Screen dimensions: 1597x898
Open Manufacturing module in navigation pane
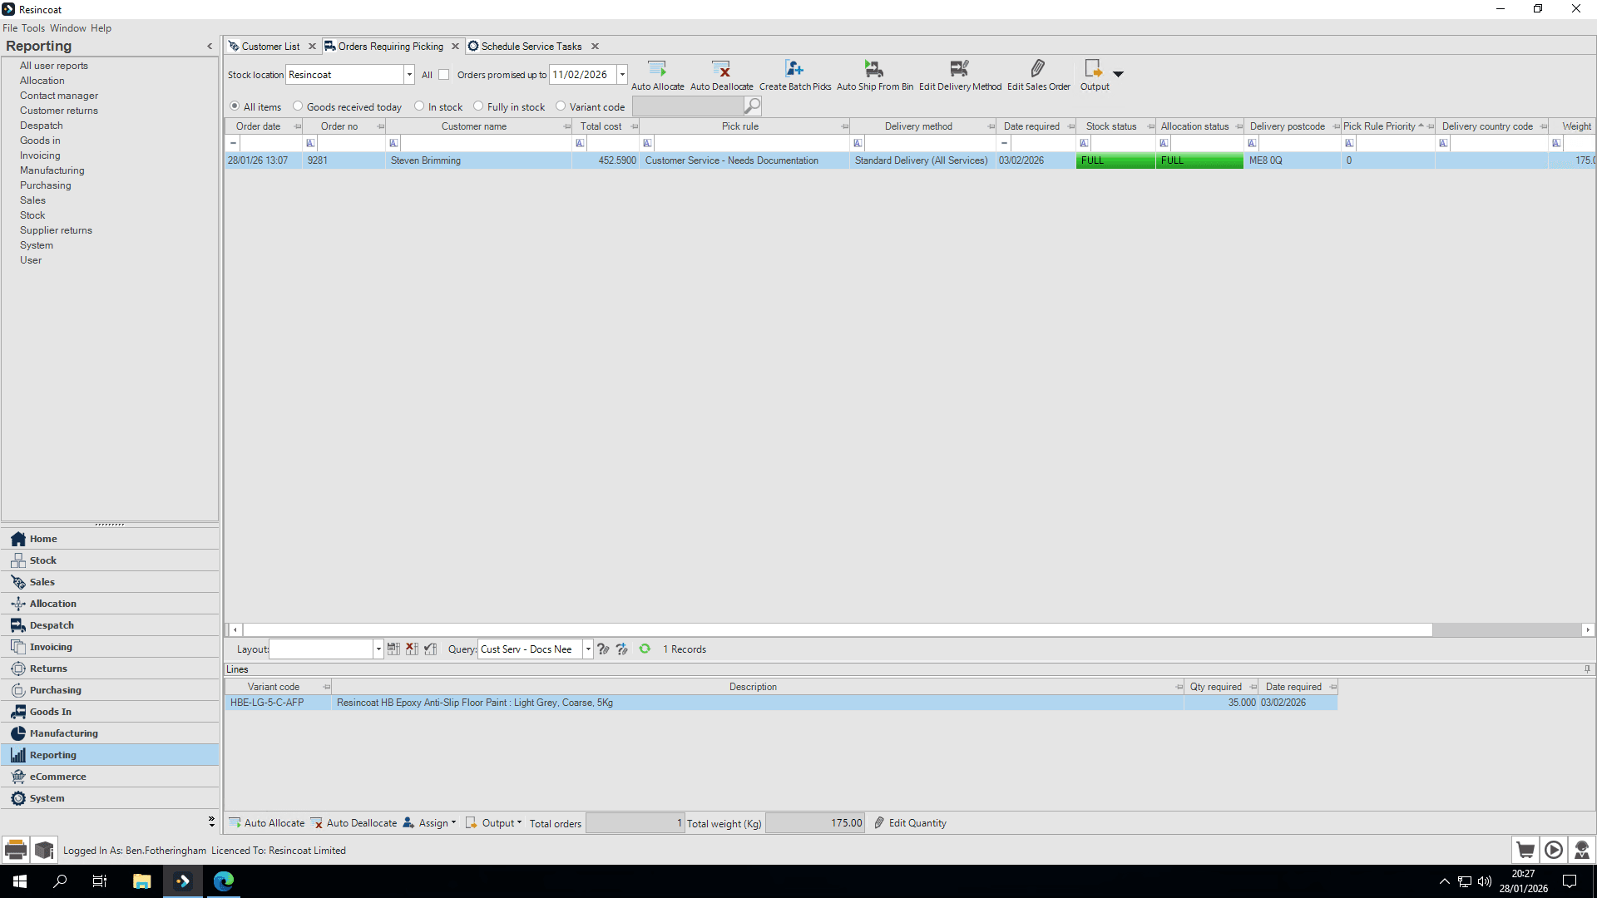click(x=110, y=733)
